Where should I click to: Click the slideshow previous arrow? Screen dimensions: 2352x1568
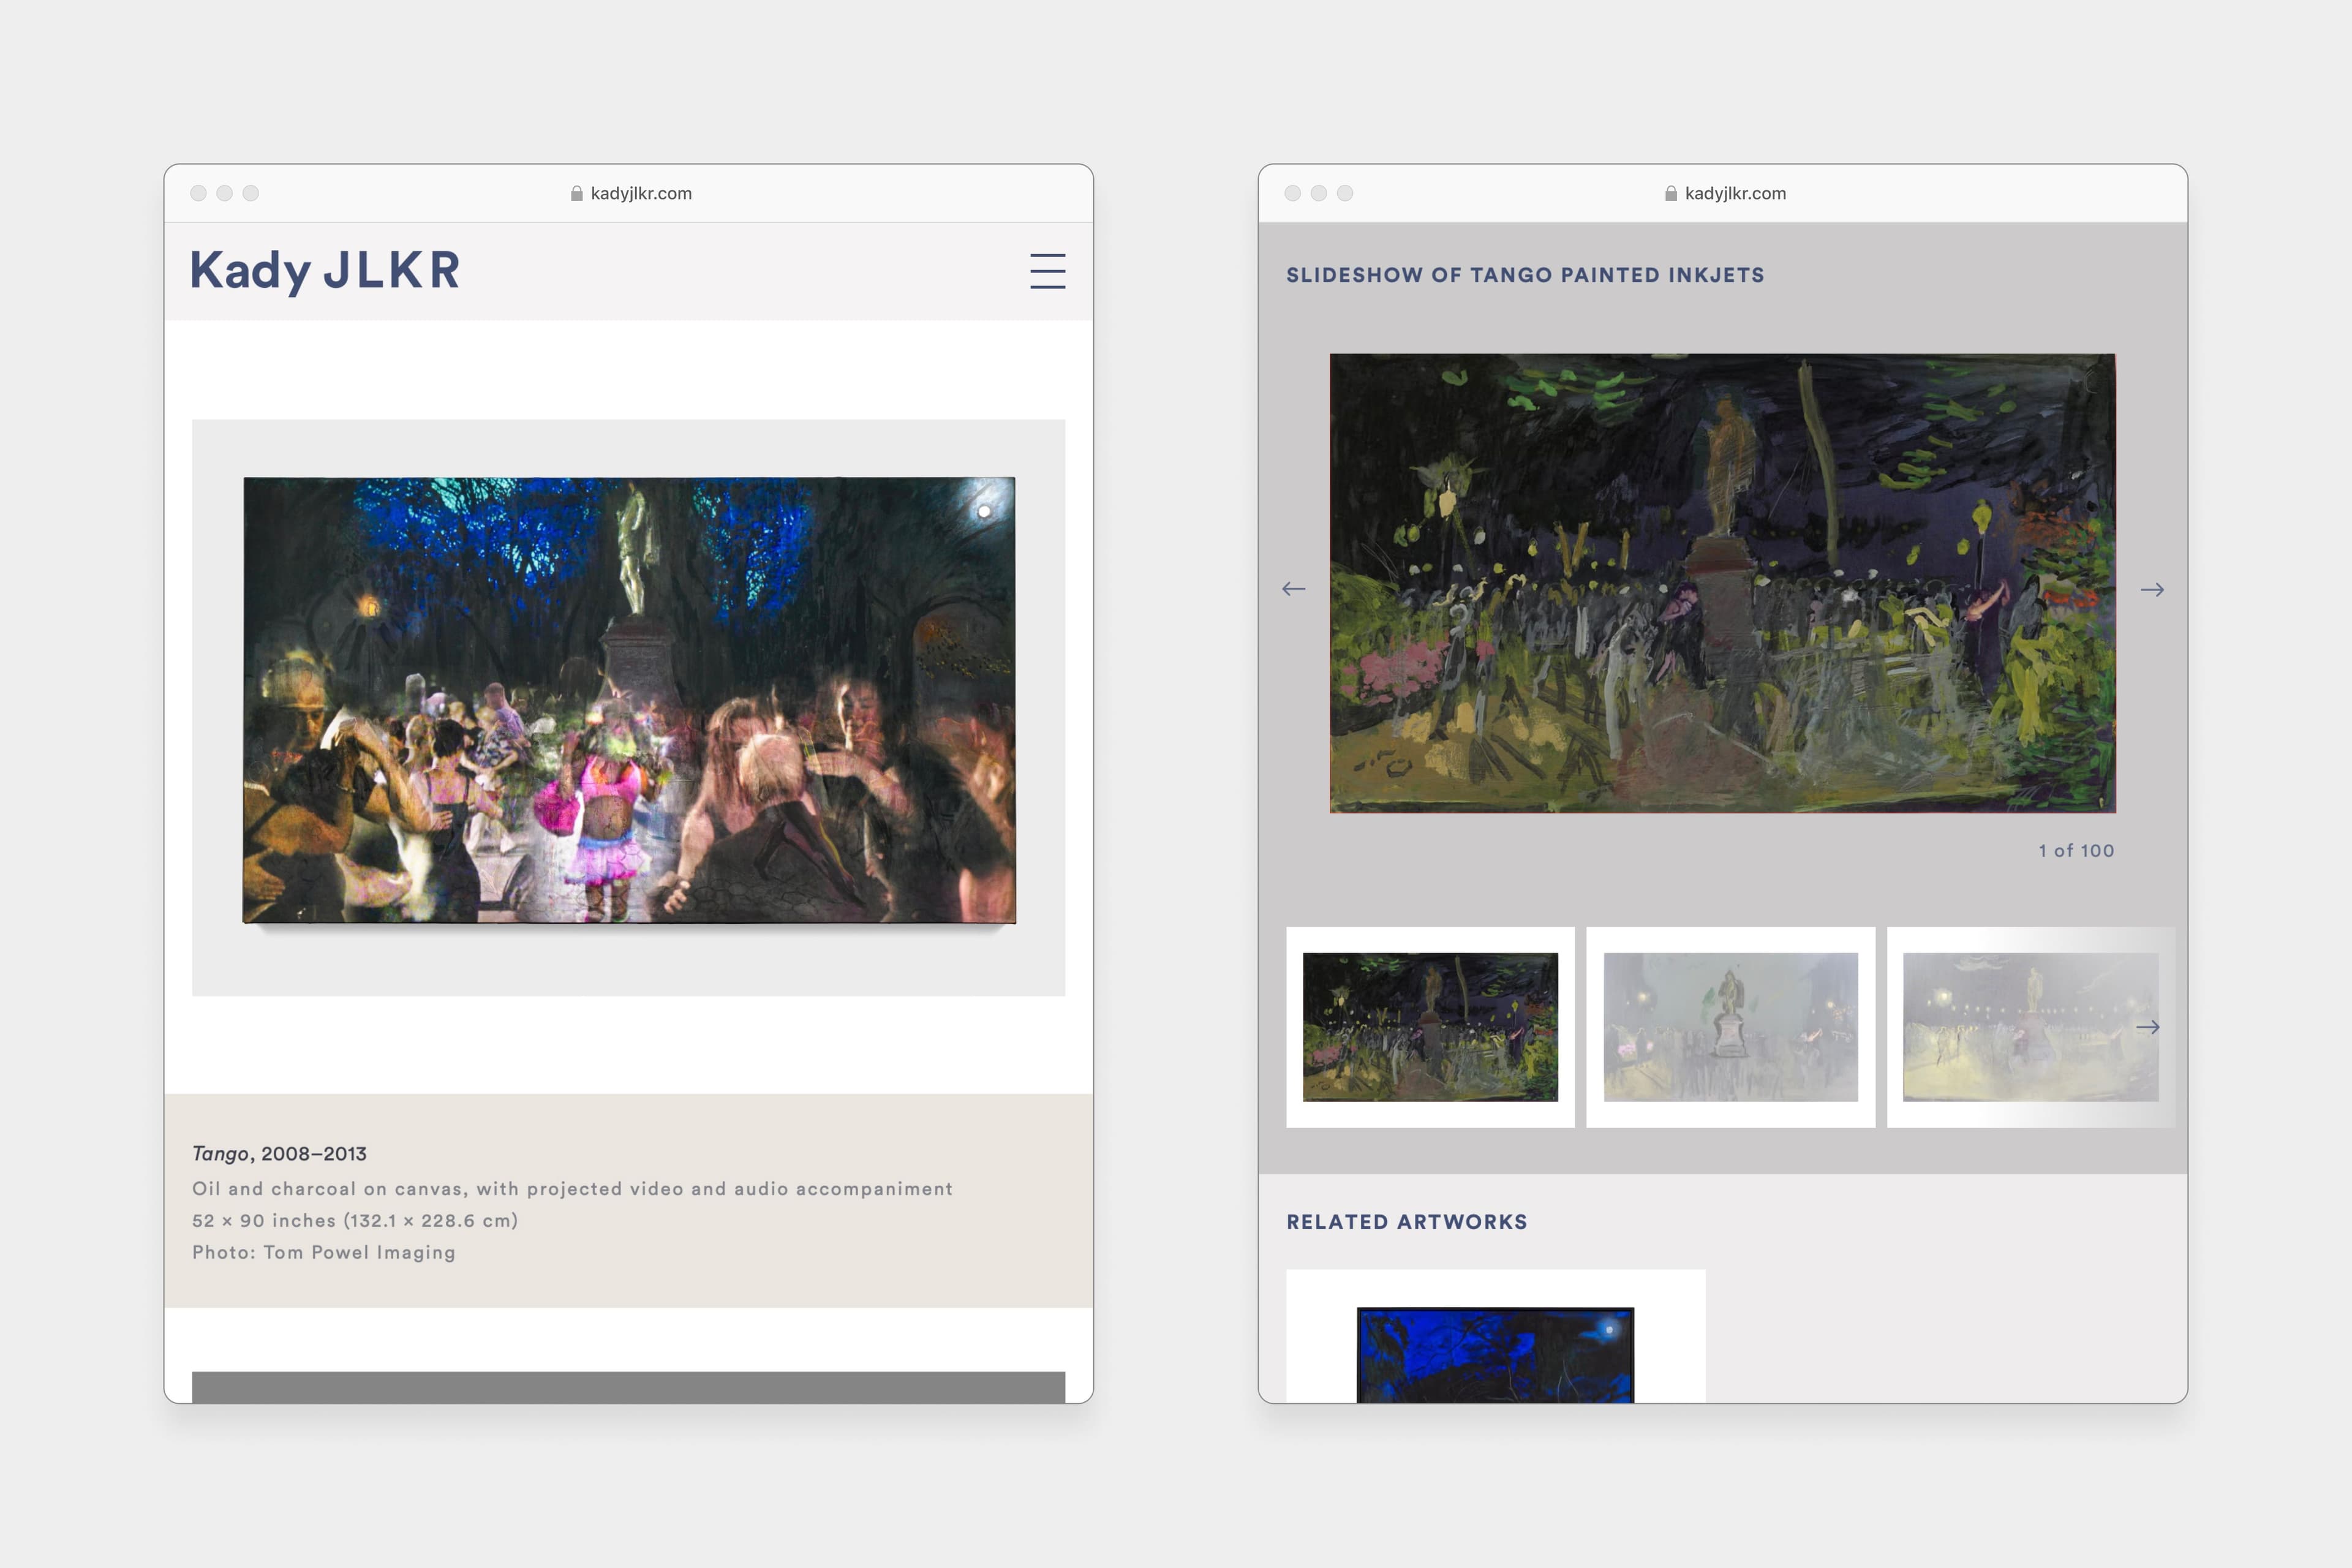click(x=1293, y=589)
